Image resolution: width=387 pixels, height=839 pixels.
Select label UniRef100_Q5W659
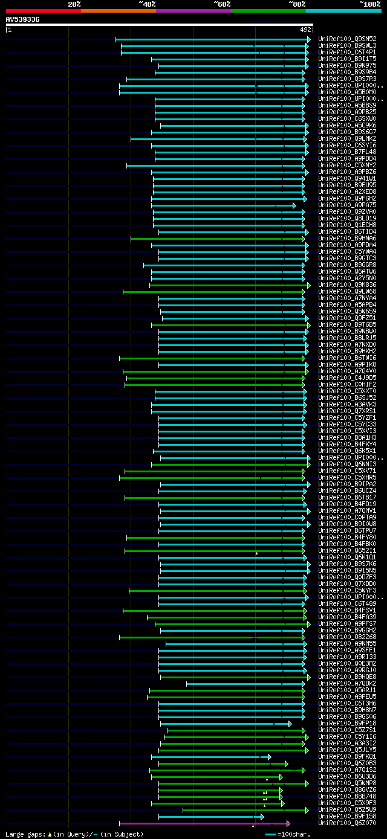347,311
